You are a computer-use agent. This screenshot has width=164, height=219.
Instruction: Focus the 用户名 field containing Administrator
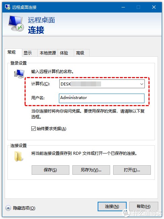point(102,98)
